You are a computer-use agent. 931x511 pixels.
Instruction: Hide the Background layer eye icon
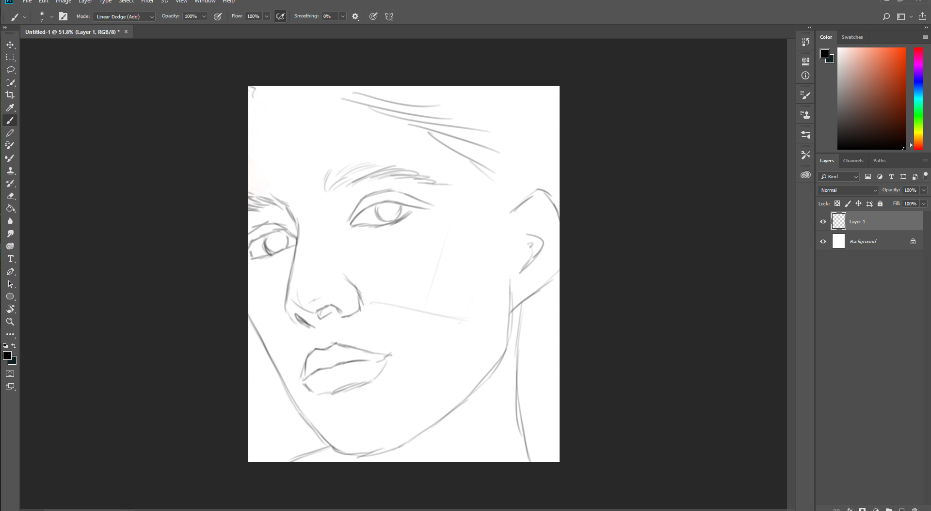823,242
